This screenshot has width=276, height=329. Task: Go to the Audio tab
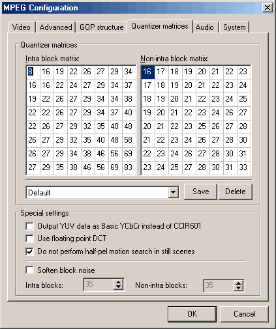click(205, 27)
